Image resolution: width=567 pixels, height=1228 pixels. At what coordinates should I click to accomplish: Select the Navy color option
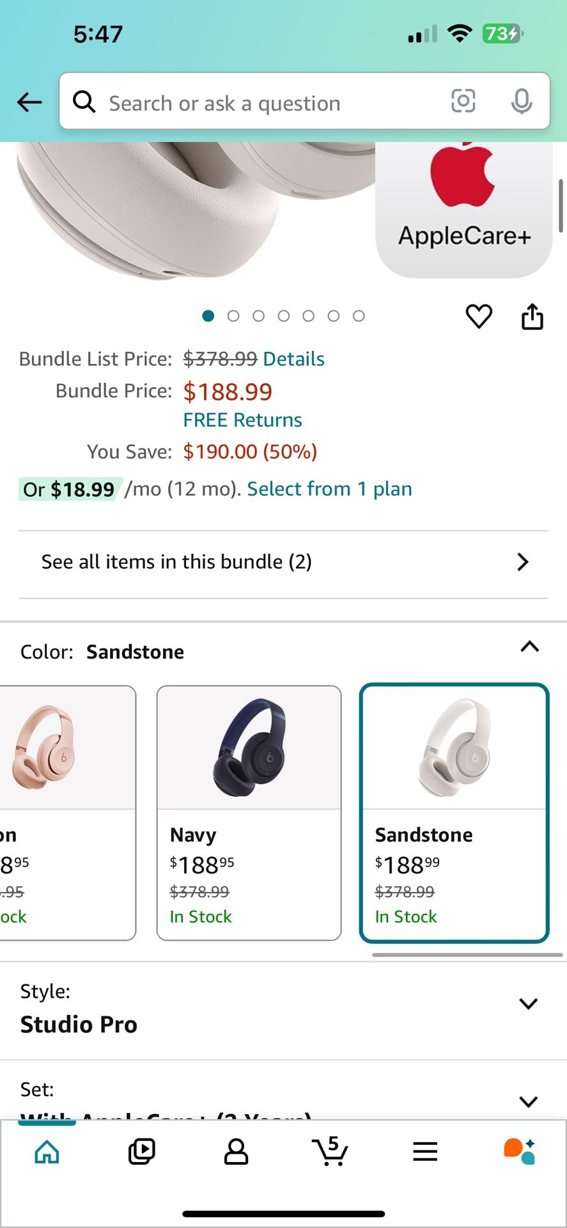tap(249, 812)
